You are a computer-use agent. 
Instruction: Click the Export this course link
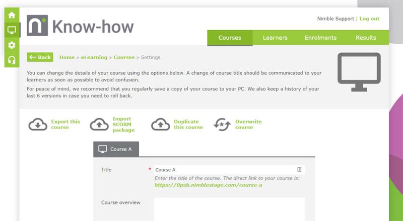[x=65, y=125]
